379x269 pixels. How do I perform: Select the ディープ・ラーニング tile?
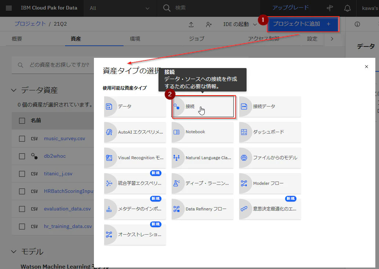[203, 183]
